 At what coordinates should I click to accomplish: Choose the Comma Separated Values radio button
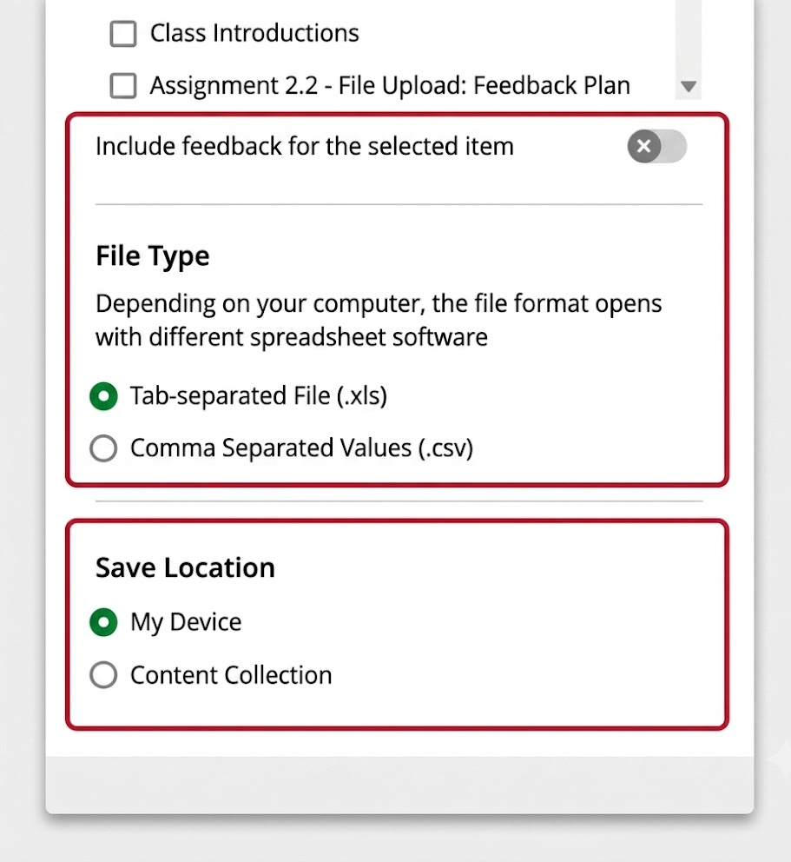(103, 448)
